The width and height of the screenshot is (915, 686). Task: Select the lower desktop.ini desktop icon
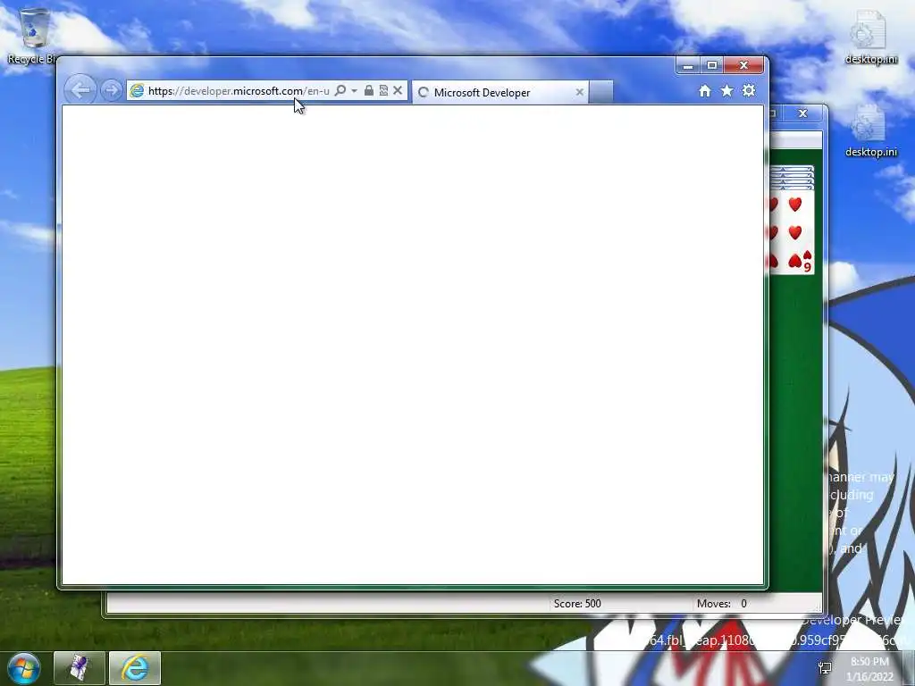point(870,130)
